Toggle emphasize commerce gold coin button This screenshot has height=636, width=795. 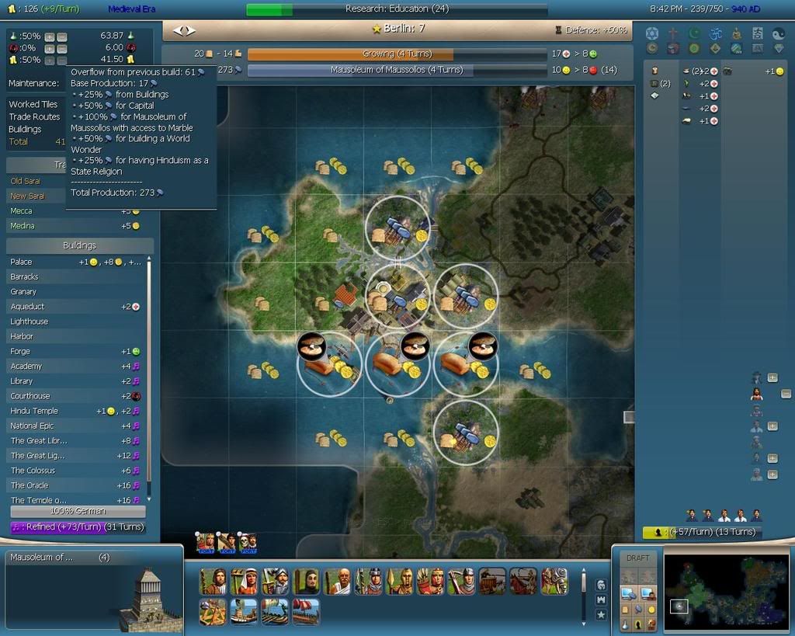pyautogui.click(x=651, y=610)
